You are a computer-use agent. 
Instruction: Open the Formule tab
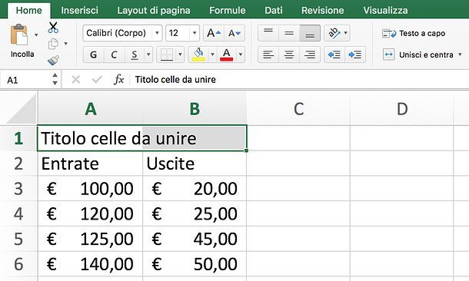click(228, 11)
